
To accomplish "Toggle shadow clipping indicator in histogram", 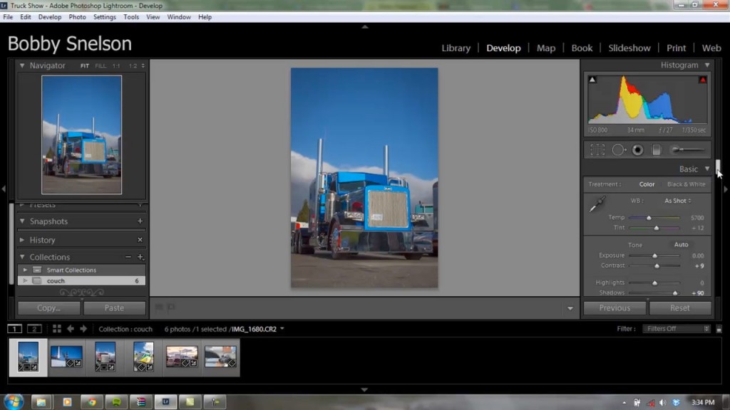I will click(592, 80).
